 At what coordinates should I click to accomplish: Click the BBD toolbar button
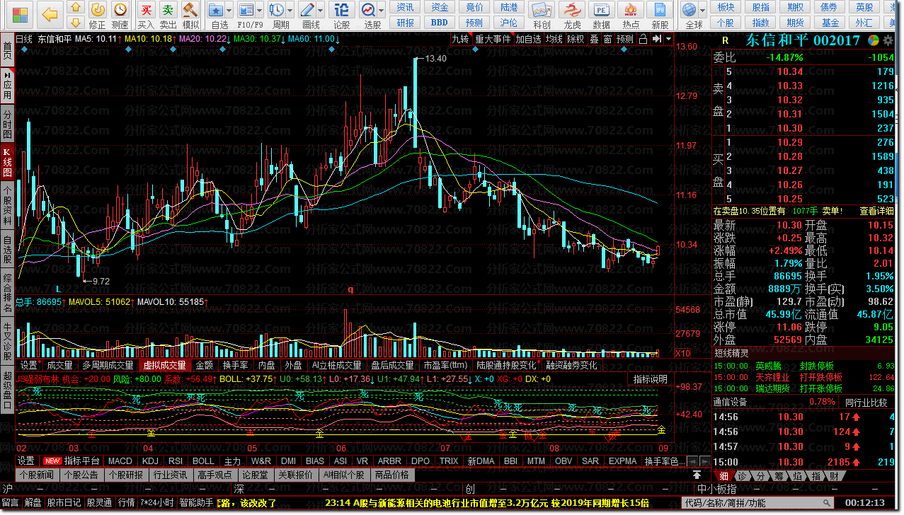point(440,22)
